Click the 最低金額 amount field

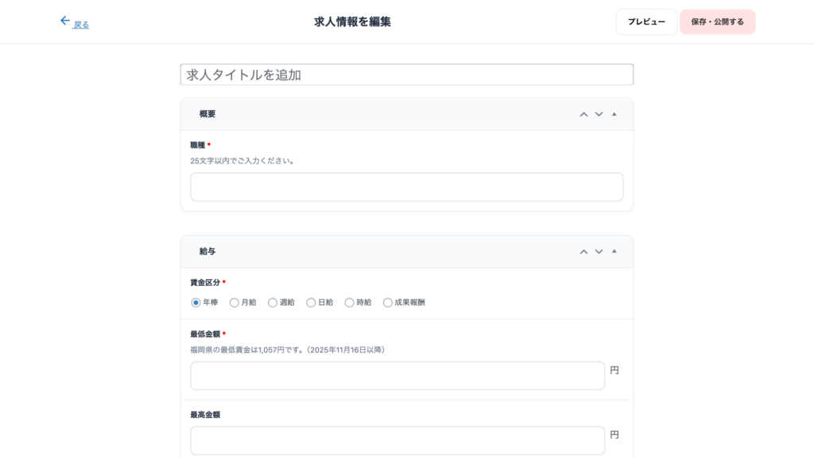(x=397, y=376)
